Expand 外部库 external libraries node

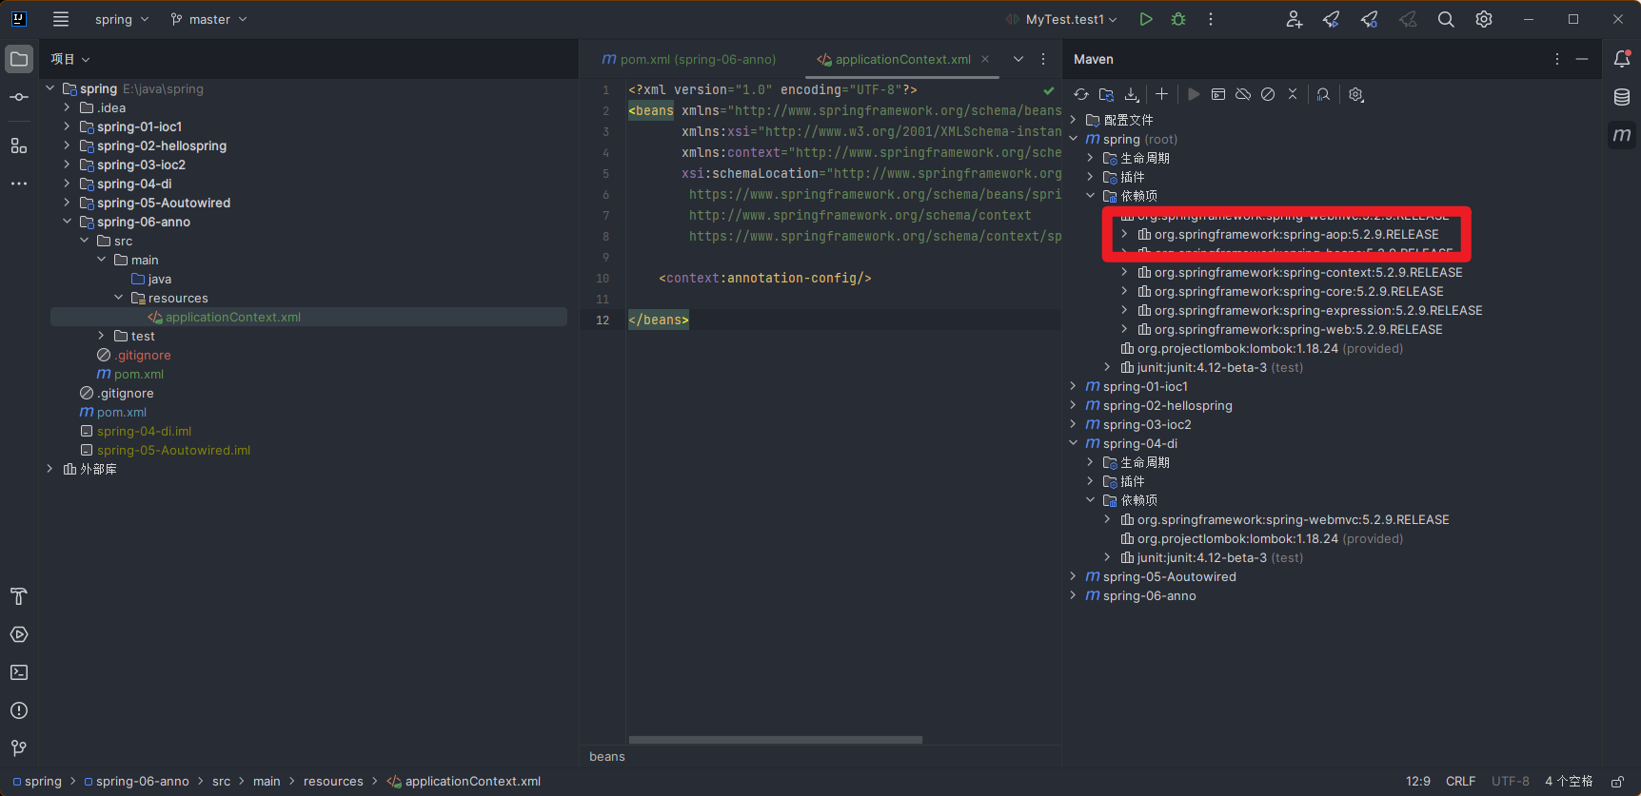tap(49, 469)
